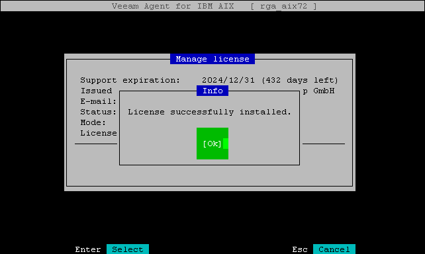Click the '[ rga_aix72 ]' hostname text
The image size is (425, 254).
(283, 6)
